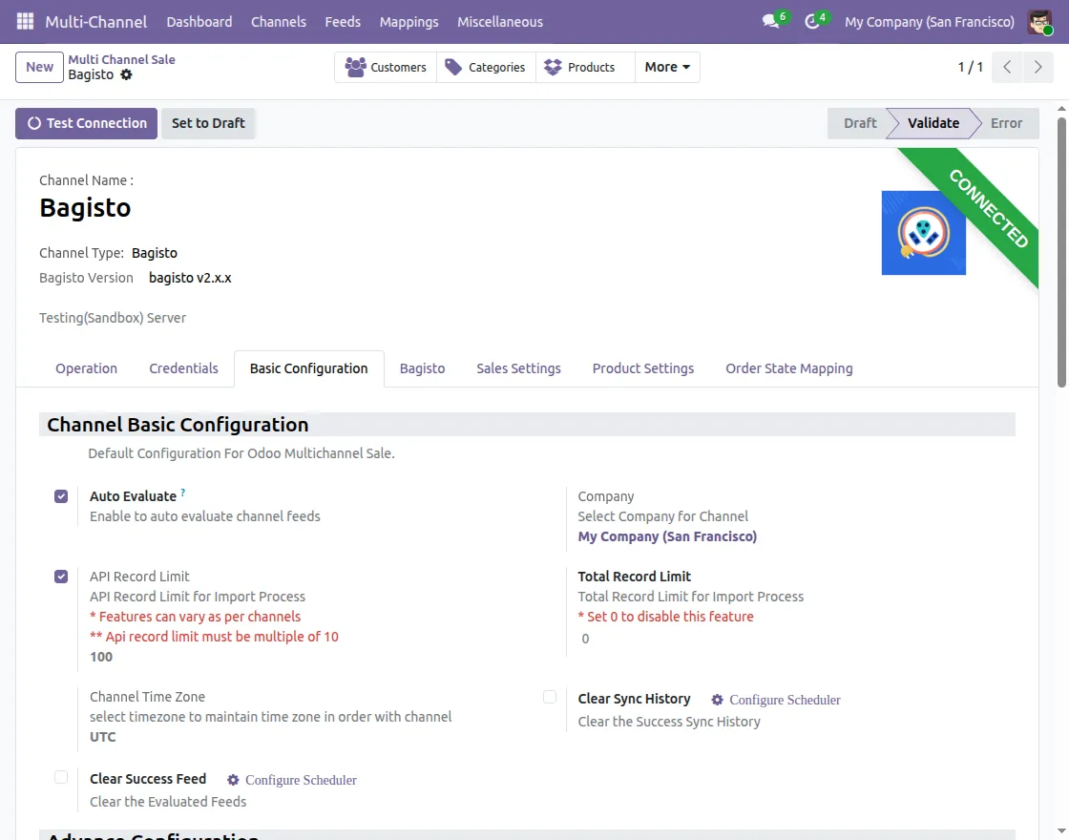Screen dimensions: 1069x840
Task: Go to previous record arrow
Action: tap(1007, 67)
